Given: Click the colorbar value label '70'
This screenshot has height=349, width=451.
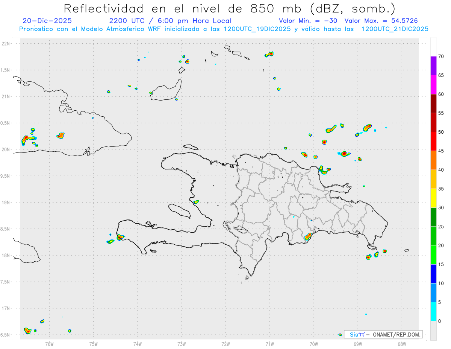Looking at the screenshot, I should (x=440, y=56).
